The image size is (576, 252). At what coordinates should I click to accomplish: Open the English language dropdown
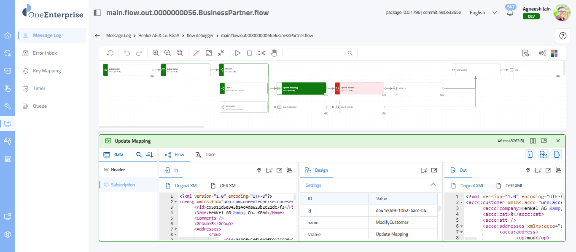coord(483,13)
